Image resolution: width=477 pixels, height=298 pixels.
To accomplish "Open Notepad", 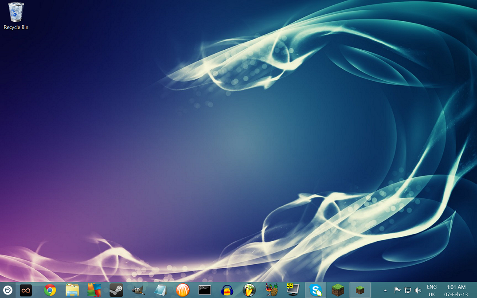I will 160,290.
